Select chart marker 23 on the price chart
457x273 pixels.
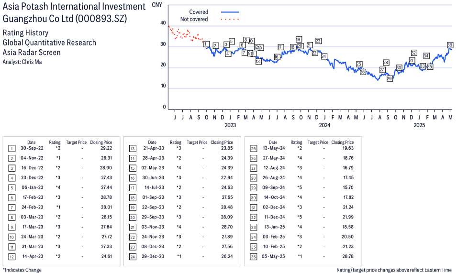(318, 41)
